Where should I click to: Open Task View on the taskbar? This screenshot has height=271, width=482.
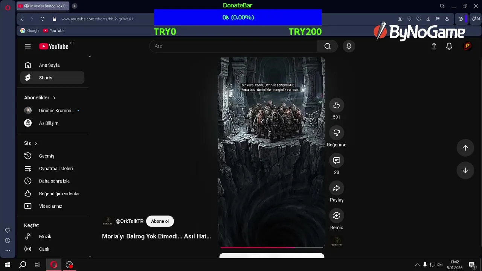pos(38,265)
